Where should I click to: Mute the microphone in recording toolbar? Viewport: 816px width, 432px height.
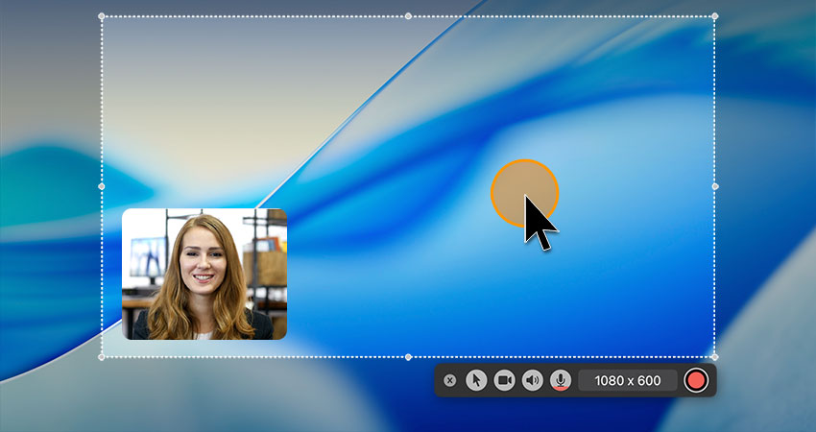click(561, 380)
